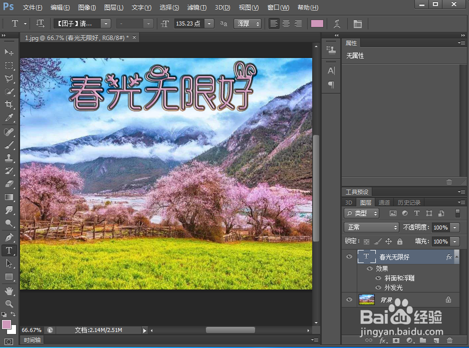The image size is (469, 348).
Task: Select the Zoom tool
Action: click(8, 303)
